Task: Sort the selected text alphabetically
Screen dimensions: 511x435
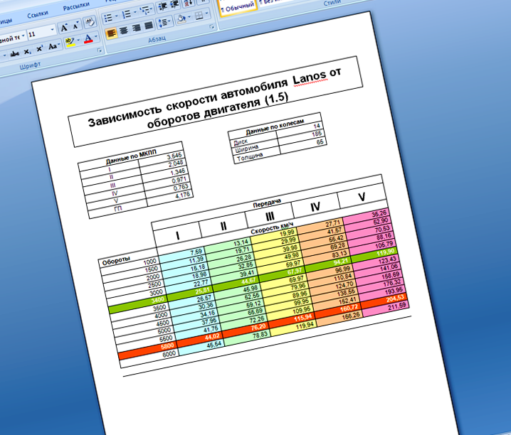Action: [189, 3]
